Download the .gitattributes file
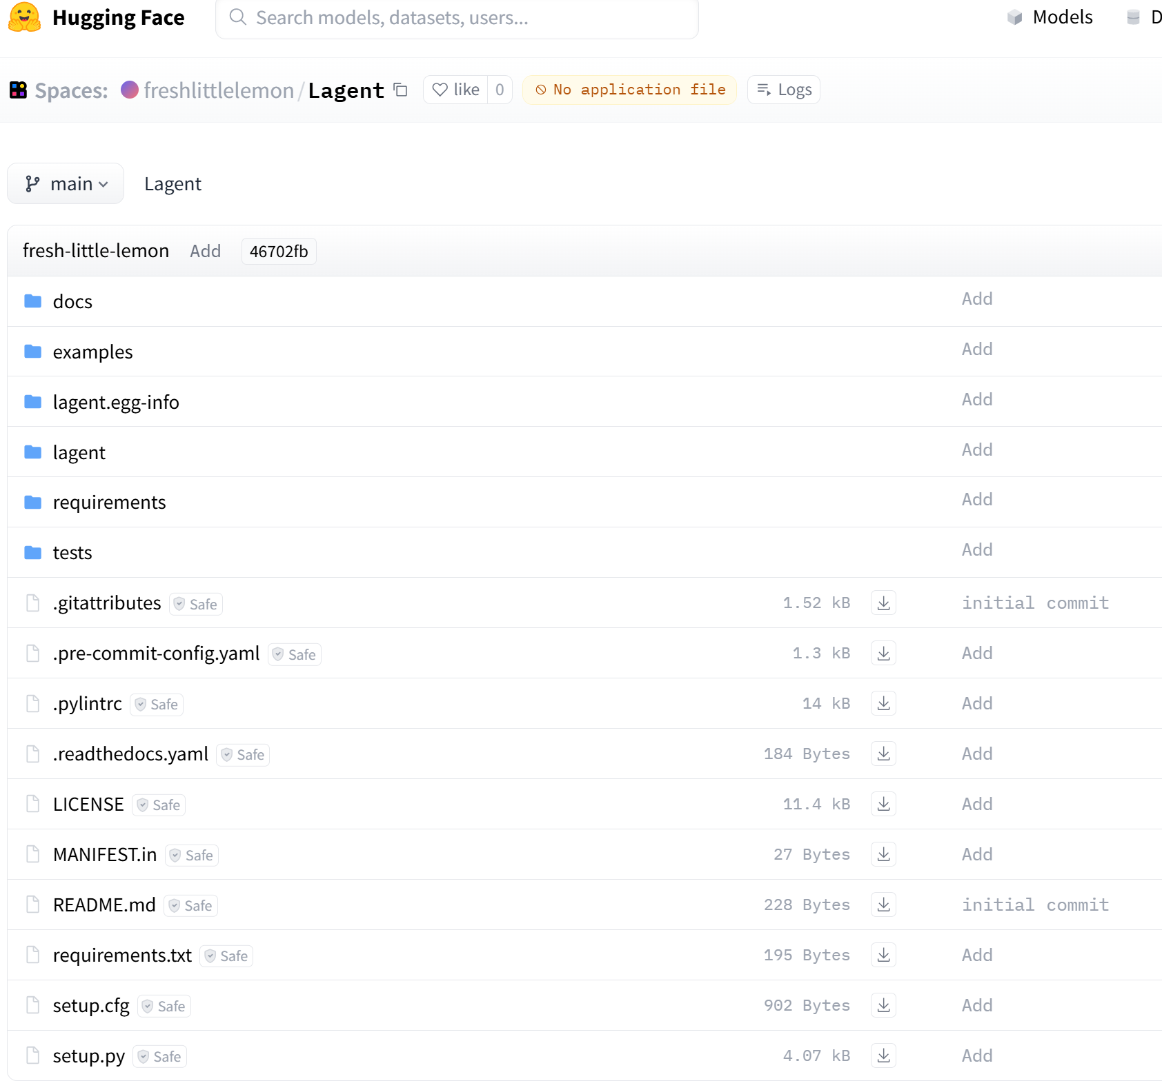The image size is (1162, 1081). 883,603
